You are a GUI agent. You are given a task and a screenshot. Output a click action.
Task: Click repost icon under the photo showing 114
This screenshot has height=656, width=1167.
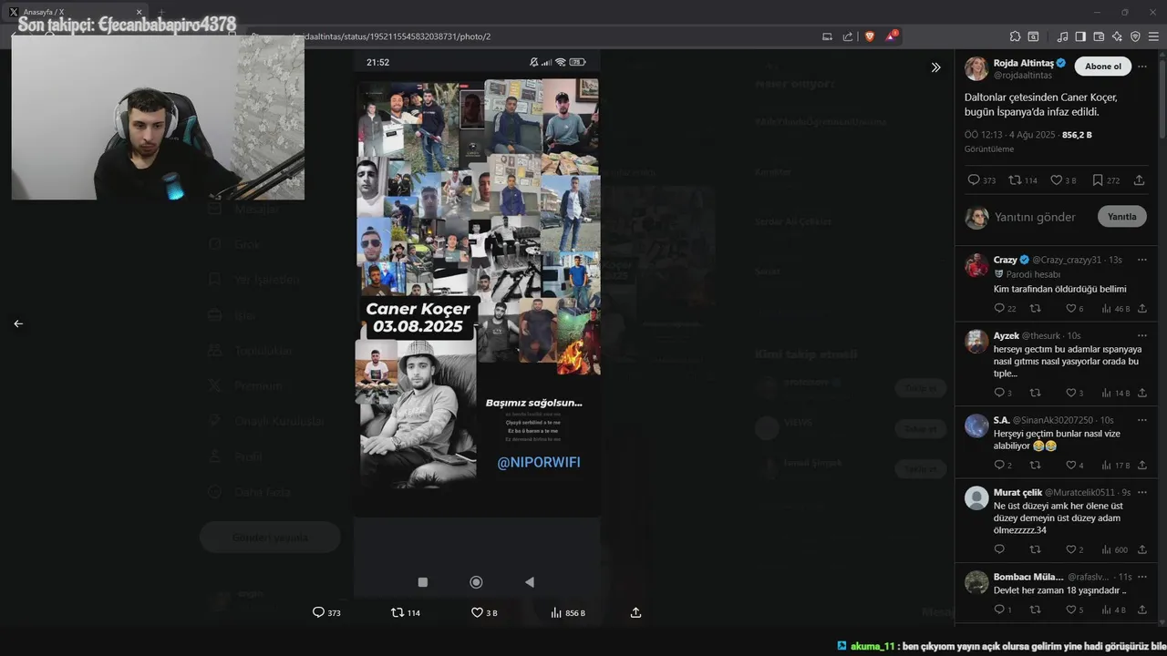tap(406, 613)
